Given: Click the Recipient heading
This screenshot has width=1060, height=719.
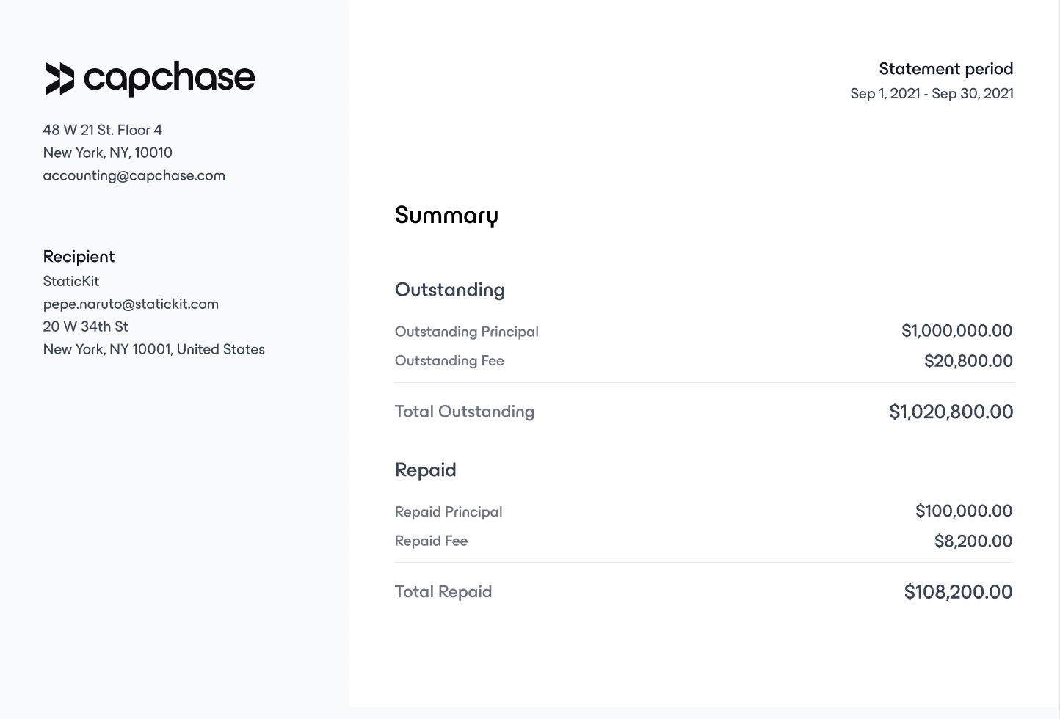Looking at the screenshot, I should [x=79, y=257].
